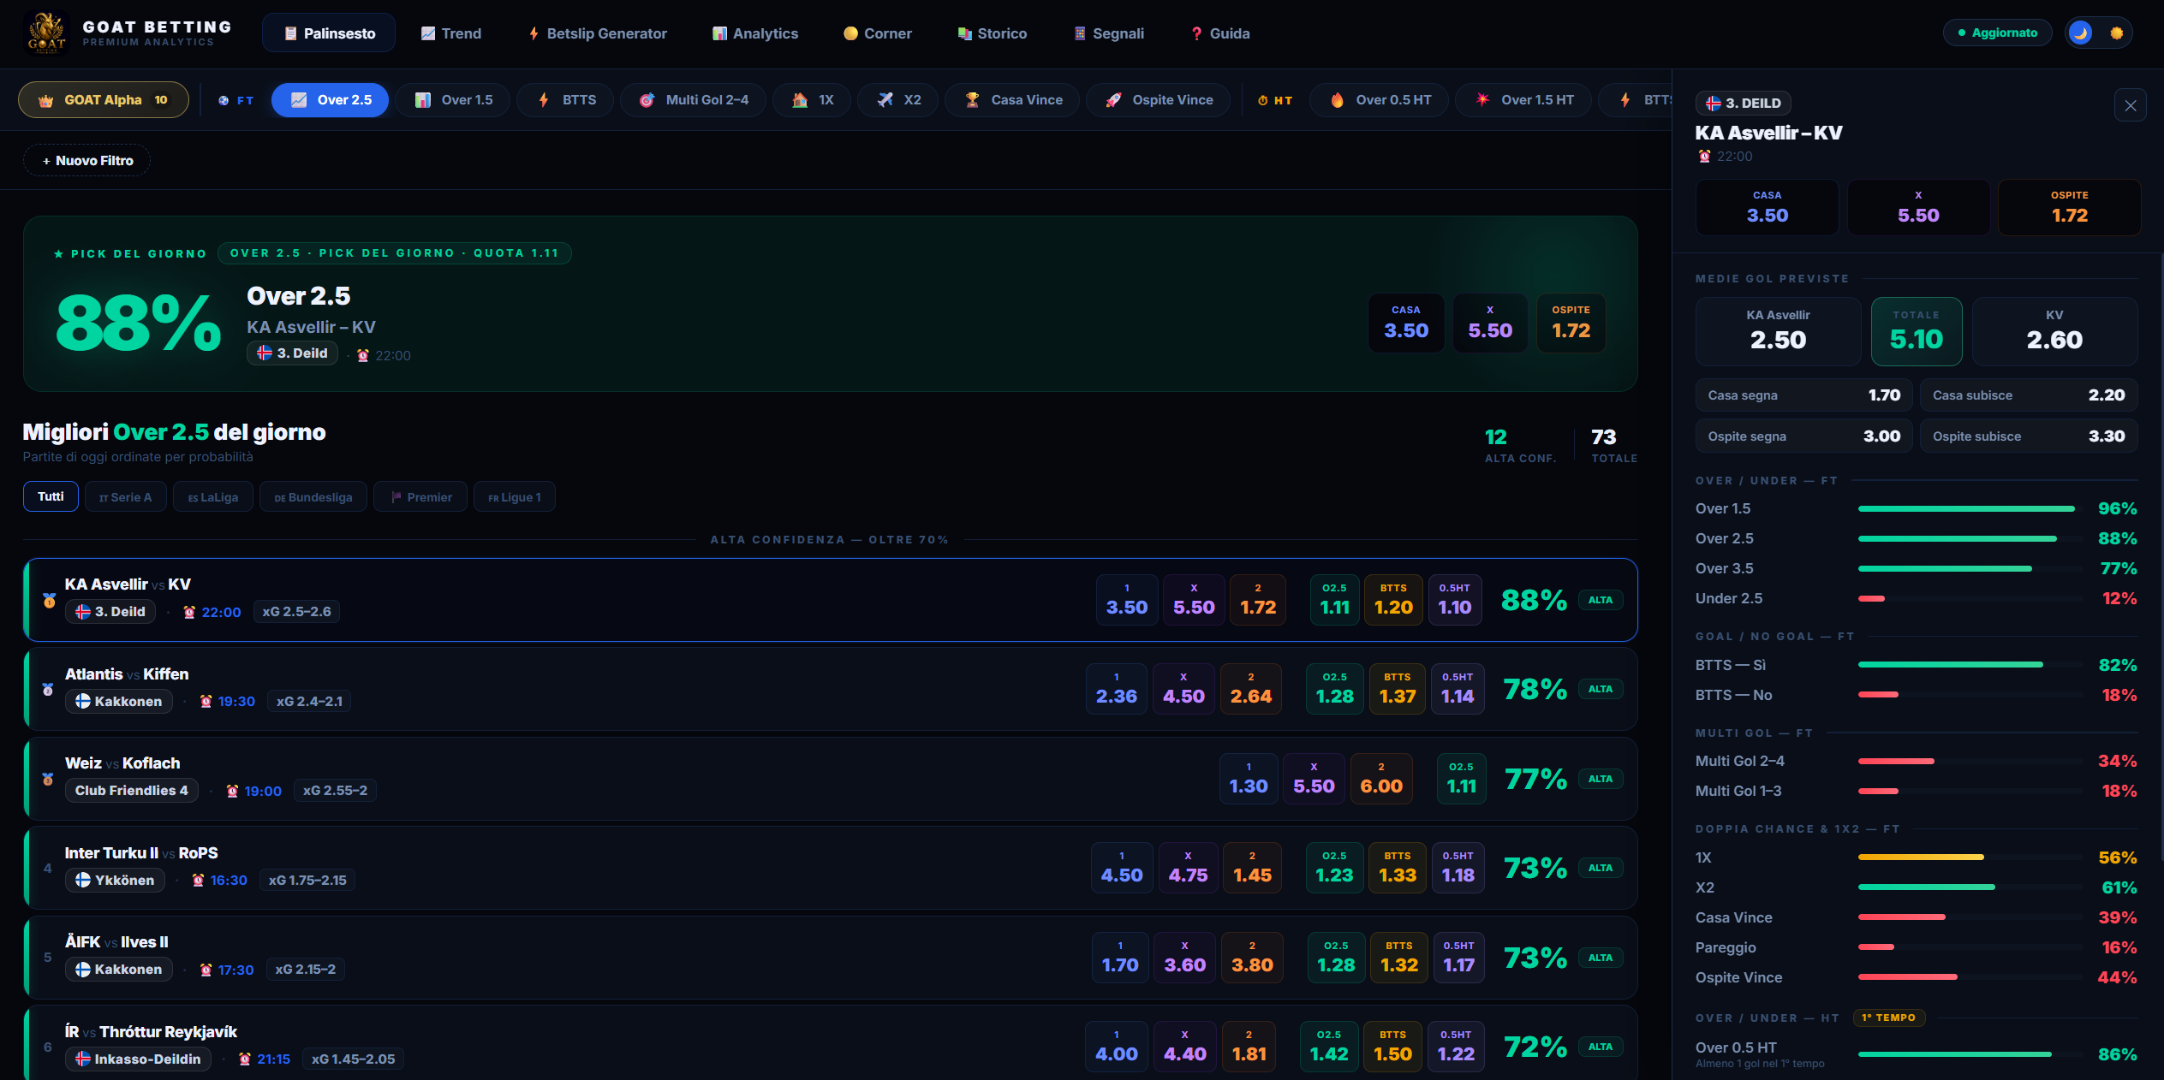Click the Aggiornato status button
The image size is (2164, 1080).
click(x=1997, y=33)
